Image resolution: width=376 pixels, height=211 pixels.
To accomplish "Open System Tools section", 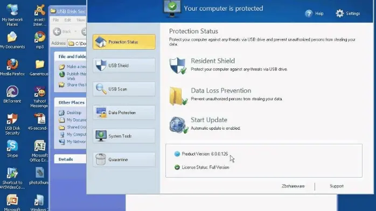I will tap(124, 136).
